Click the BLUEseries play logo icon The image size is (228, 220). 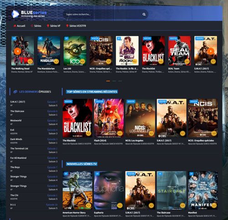15,14
